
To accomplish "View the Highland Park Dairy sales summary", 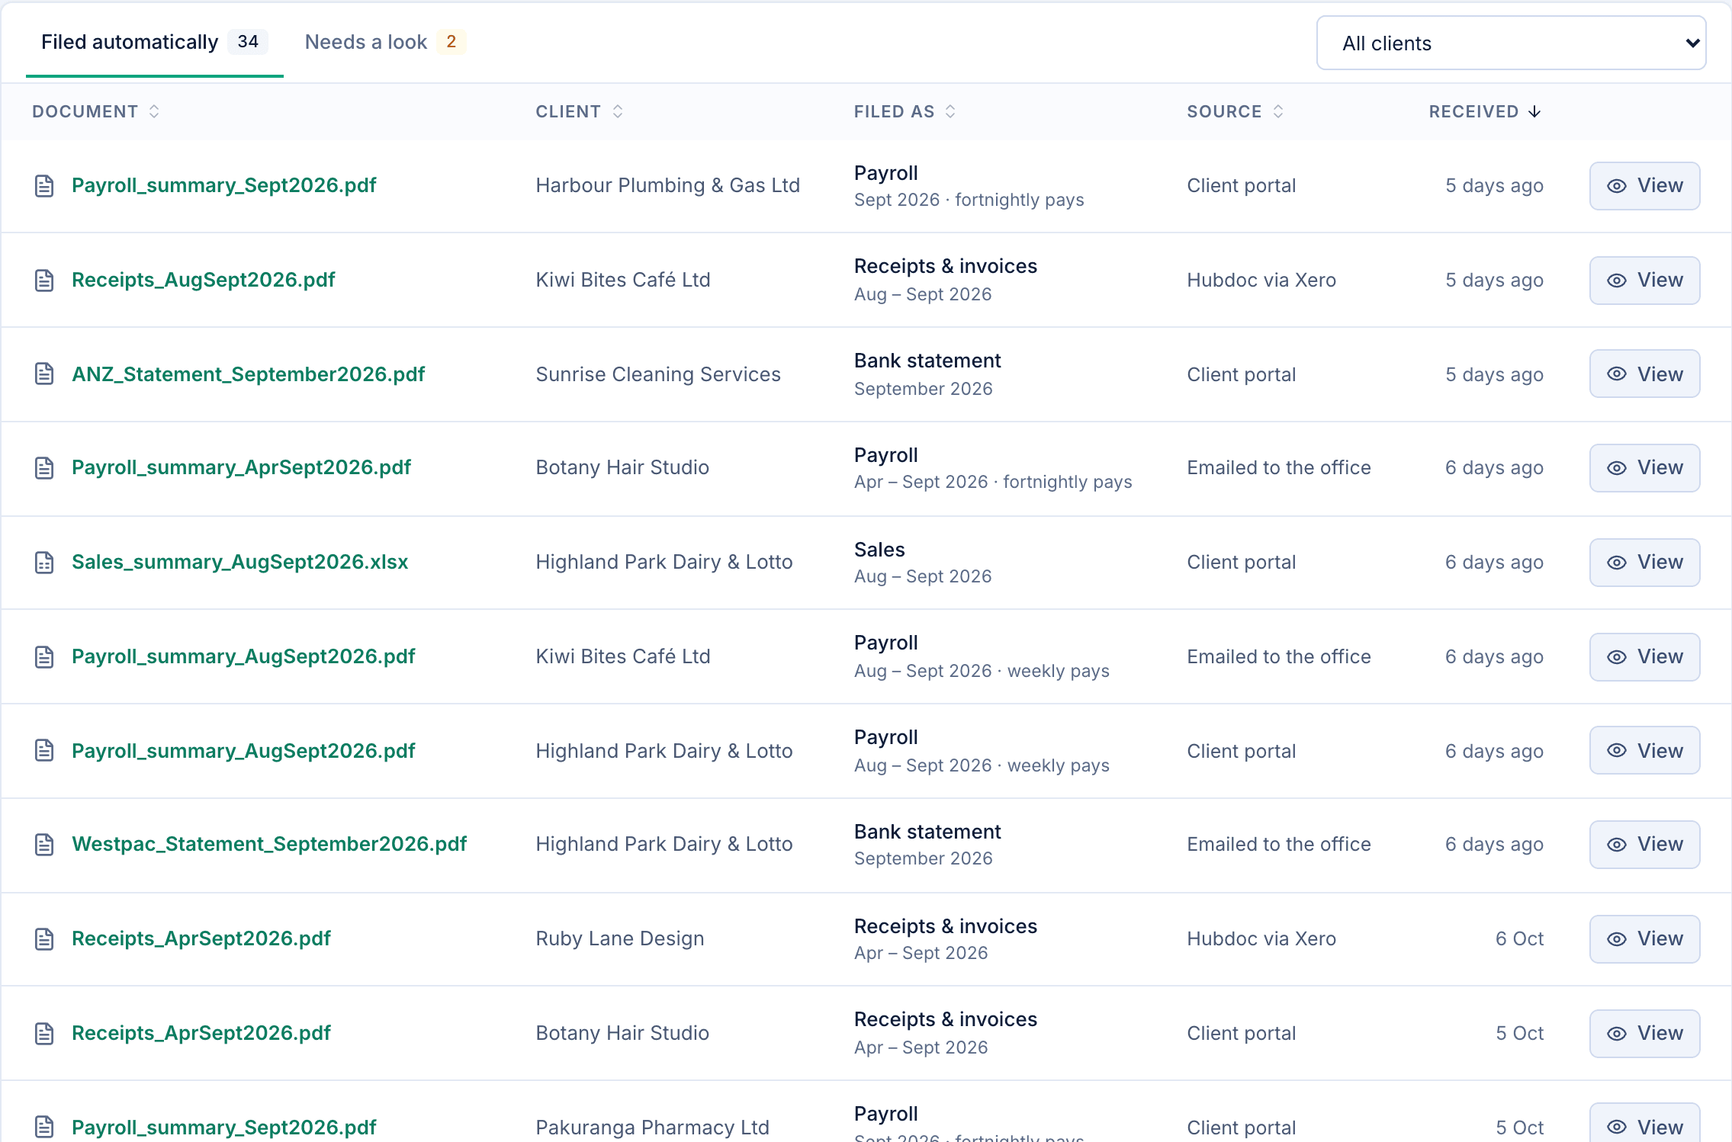I will 1644,563.
